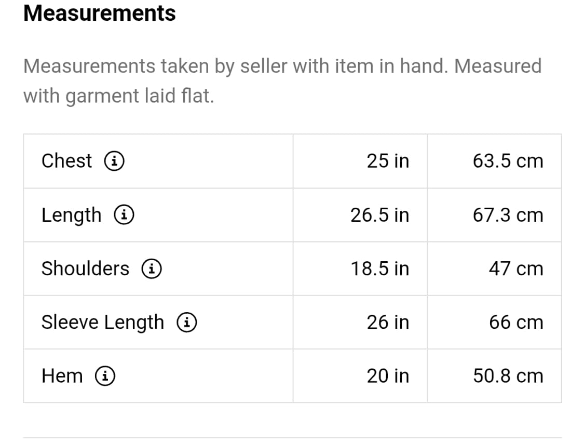Viewport: 584px width, 443px height.
Task: Select the Chest row label
Action: (x=66, y=161)
